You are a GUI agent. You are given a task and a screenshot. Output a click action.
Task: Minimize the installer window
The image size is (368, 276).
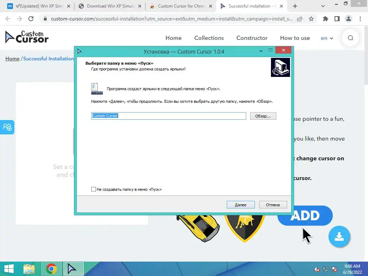[x=261, y=50]
